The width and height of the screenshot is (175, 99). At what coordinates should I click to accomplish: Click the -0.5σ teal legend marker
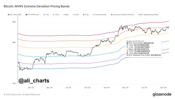(54, 14)
